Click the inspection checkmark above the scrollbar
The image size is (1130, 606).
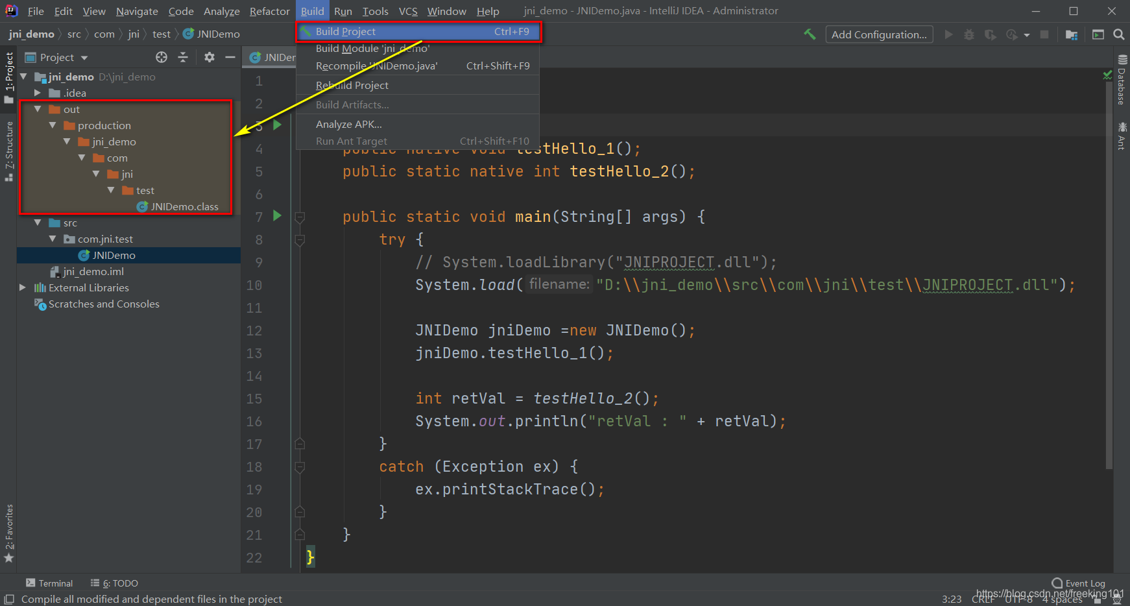click(1108, 76)
